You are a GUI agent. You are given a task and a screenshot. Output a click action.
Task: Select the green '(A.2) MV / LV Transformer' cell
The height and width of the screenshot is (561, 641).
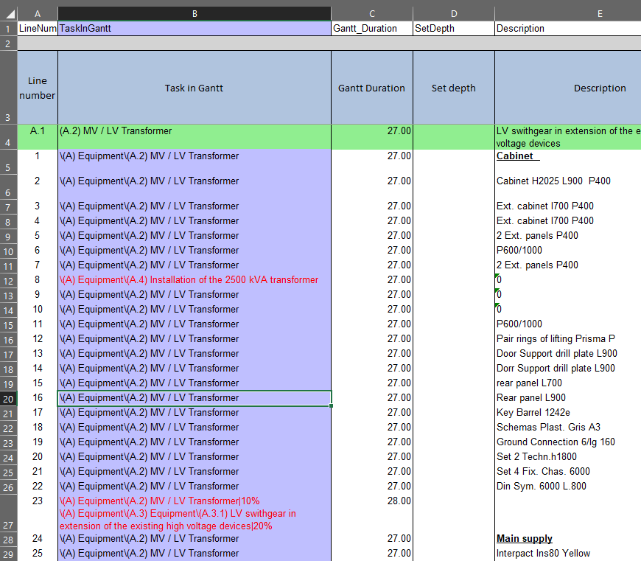(194, 136)
